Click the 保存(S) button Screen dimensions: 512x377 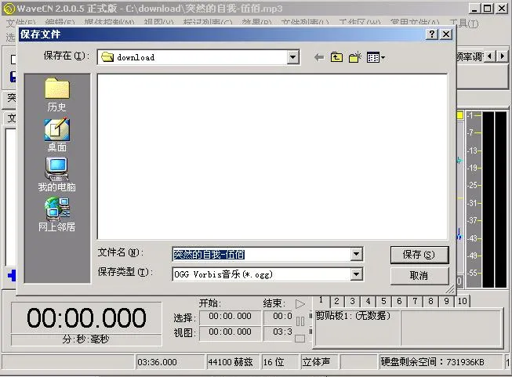419,255
